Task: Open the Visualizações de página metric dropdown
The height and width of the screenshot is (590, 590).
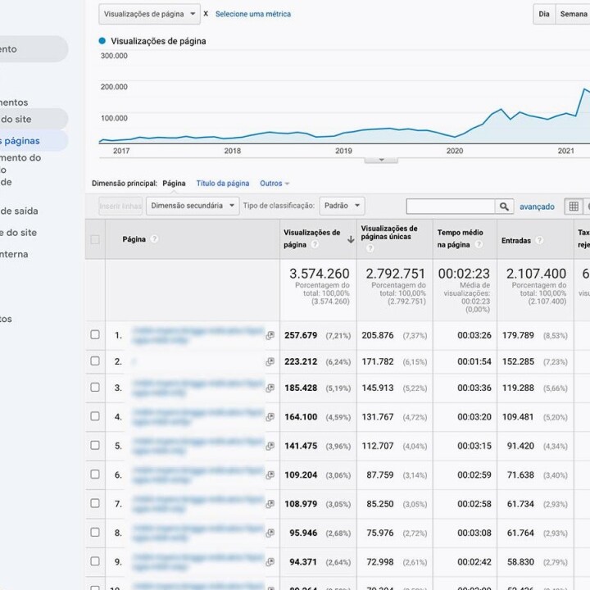Action: [149, 14]
